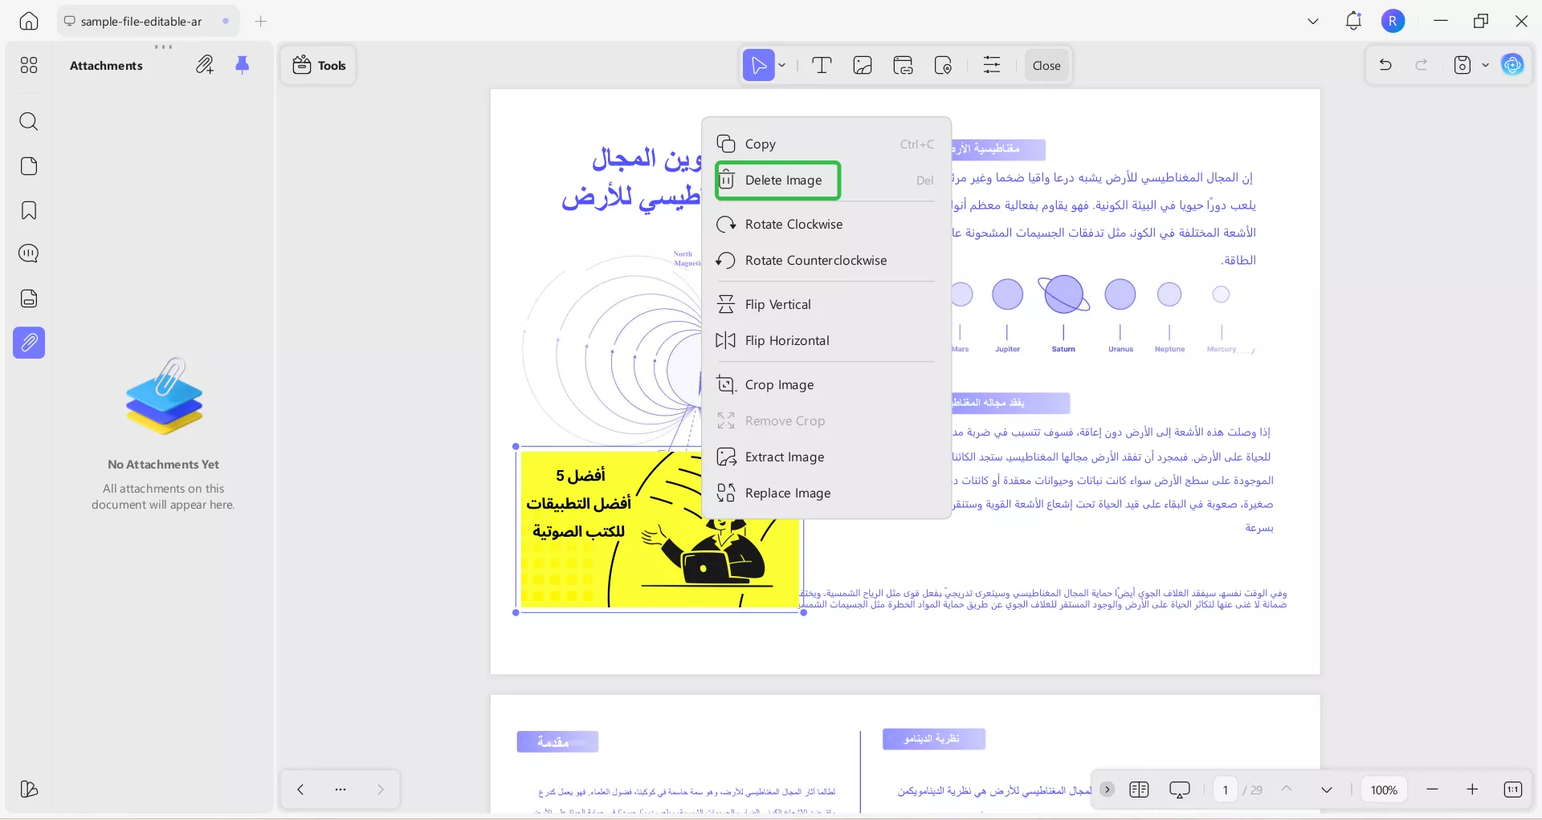Select the Edit Image tool

862,65
